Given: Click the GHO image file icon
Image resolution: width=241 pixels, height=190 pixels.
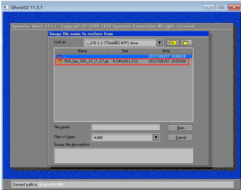Looking at the screenshot, I should [59, 61].
